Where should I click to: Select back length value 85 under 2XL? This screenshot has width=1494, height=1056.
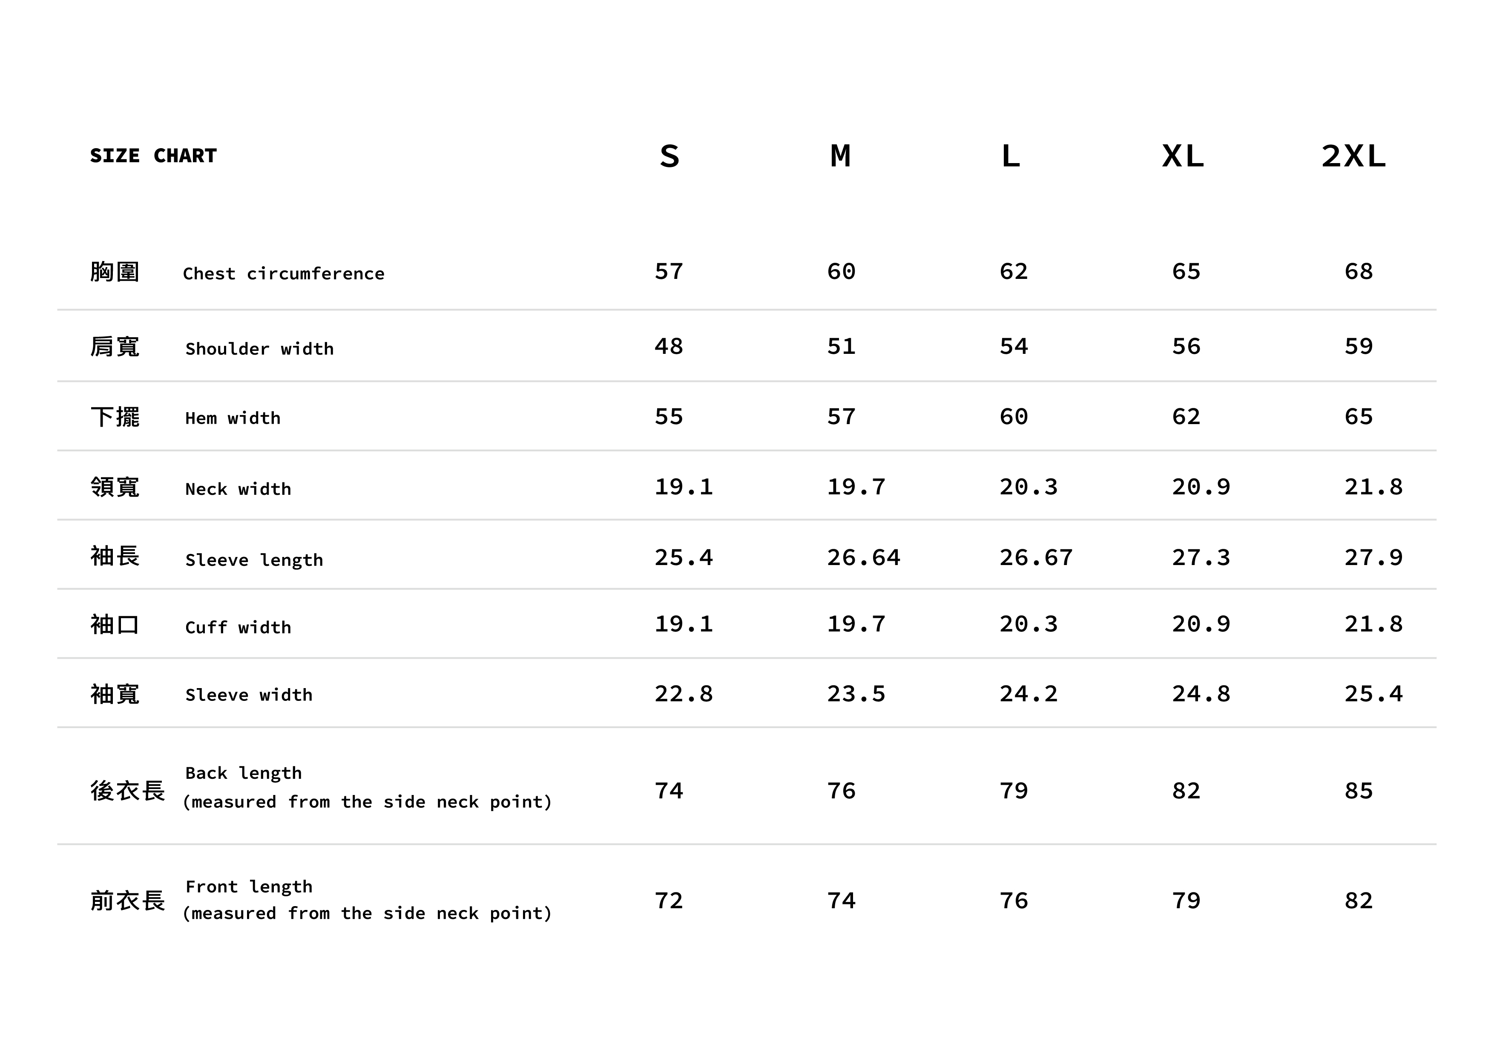tap(1359, 791)
